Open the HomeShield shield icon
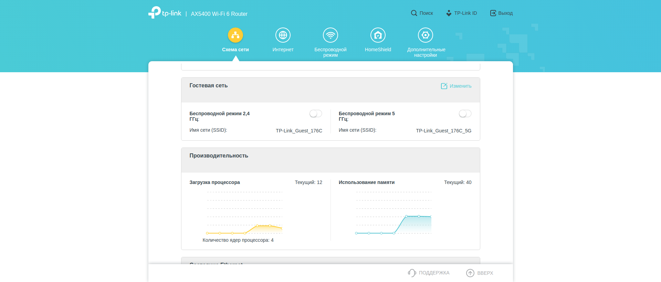661x282 pixels. (x=378, y=35)
